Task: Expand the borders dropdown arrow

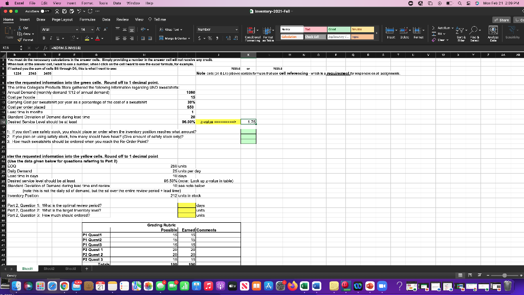Action: click(x=78, y=38)
